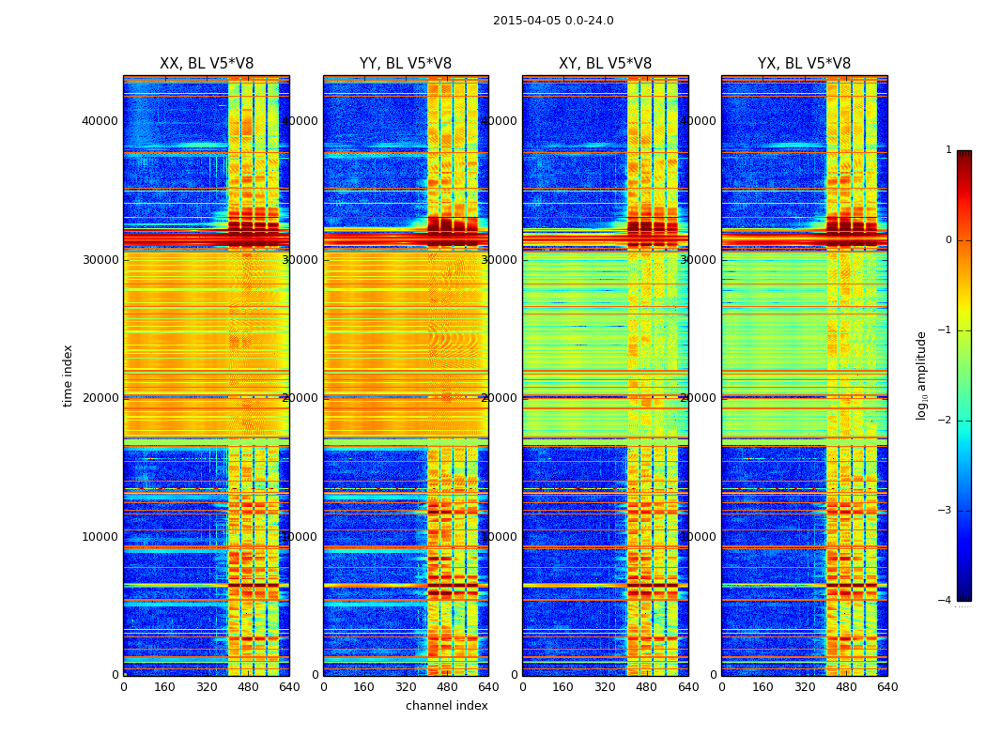Click the "20000" y-tick label of the XX panel

click(100, 398)
